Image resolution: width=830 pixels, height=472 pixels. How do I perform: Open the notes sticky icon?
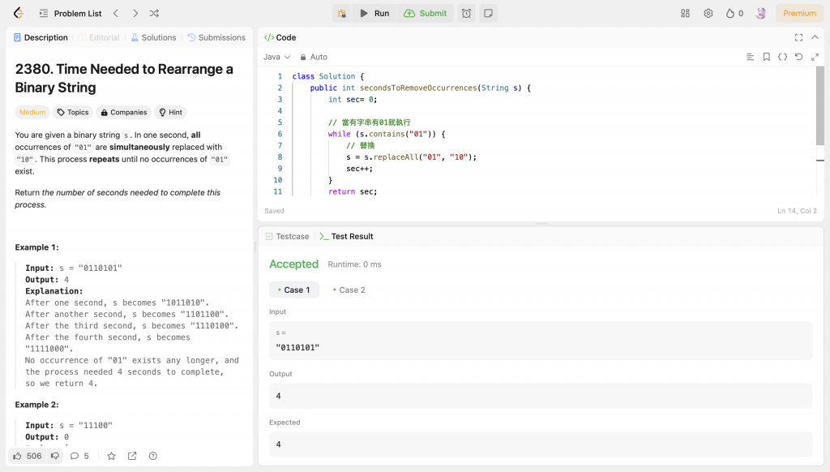[488, 13]
